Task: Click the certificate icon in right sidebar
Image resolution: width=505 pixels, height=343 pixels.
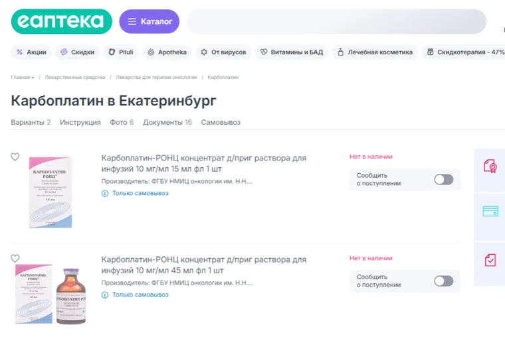Action: [490, 167]
